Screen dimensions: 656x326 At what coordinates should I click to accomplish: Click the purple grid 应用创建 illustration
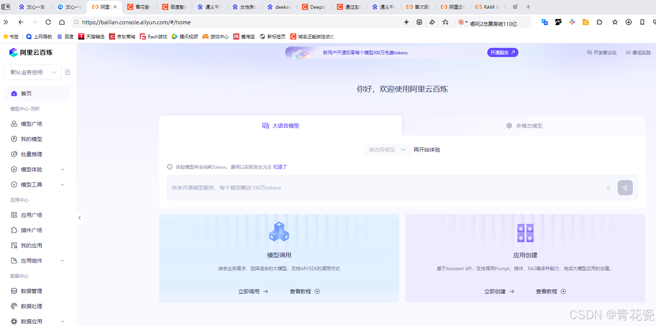[525, 233]
